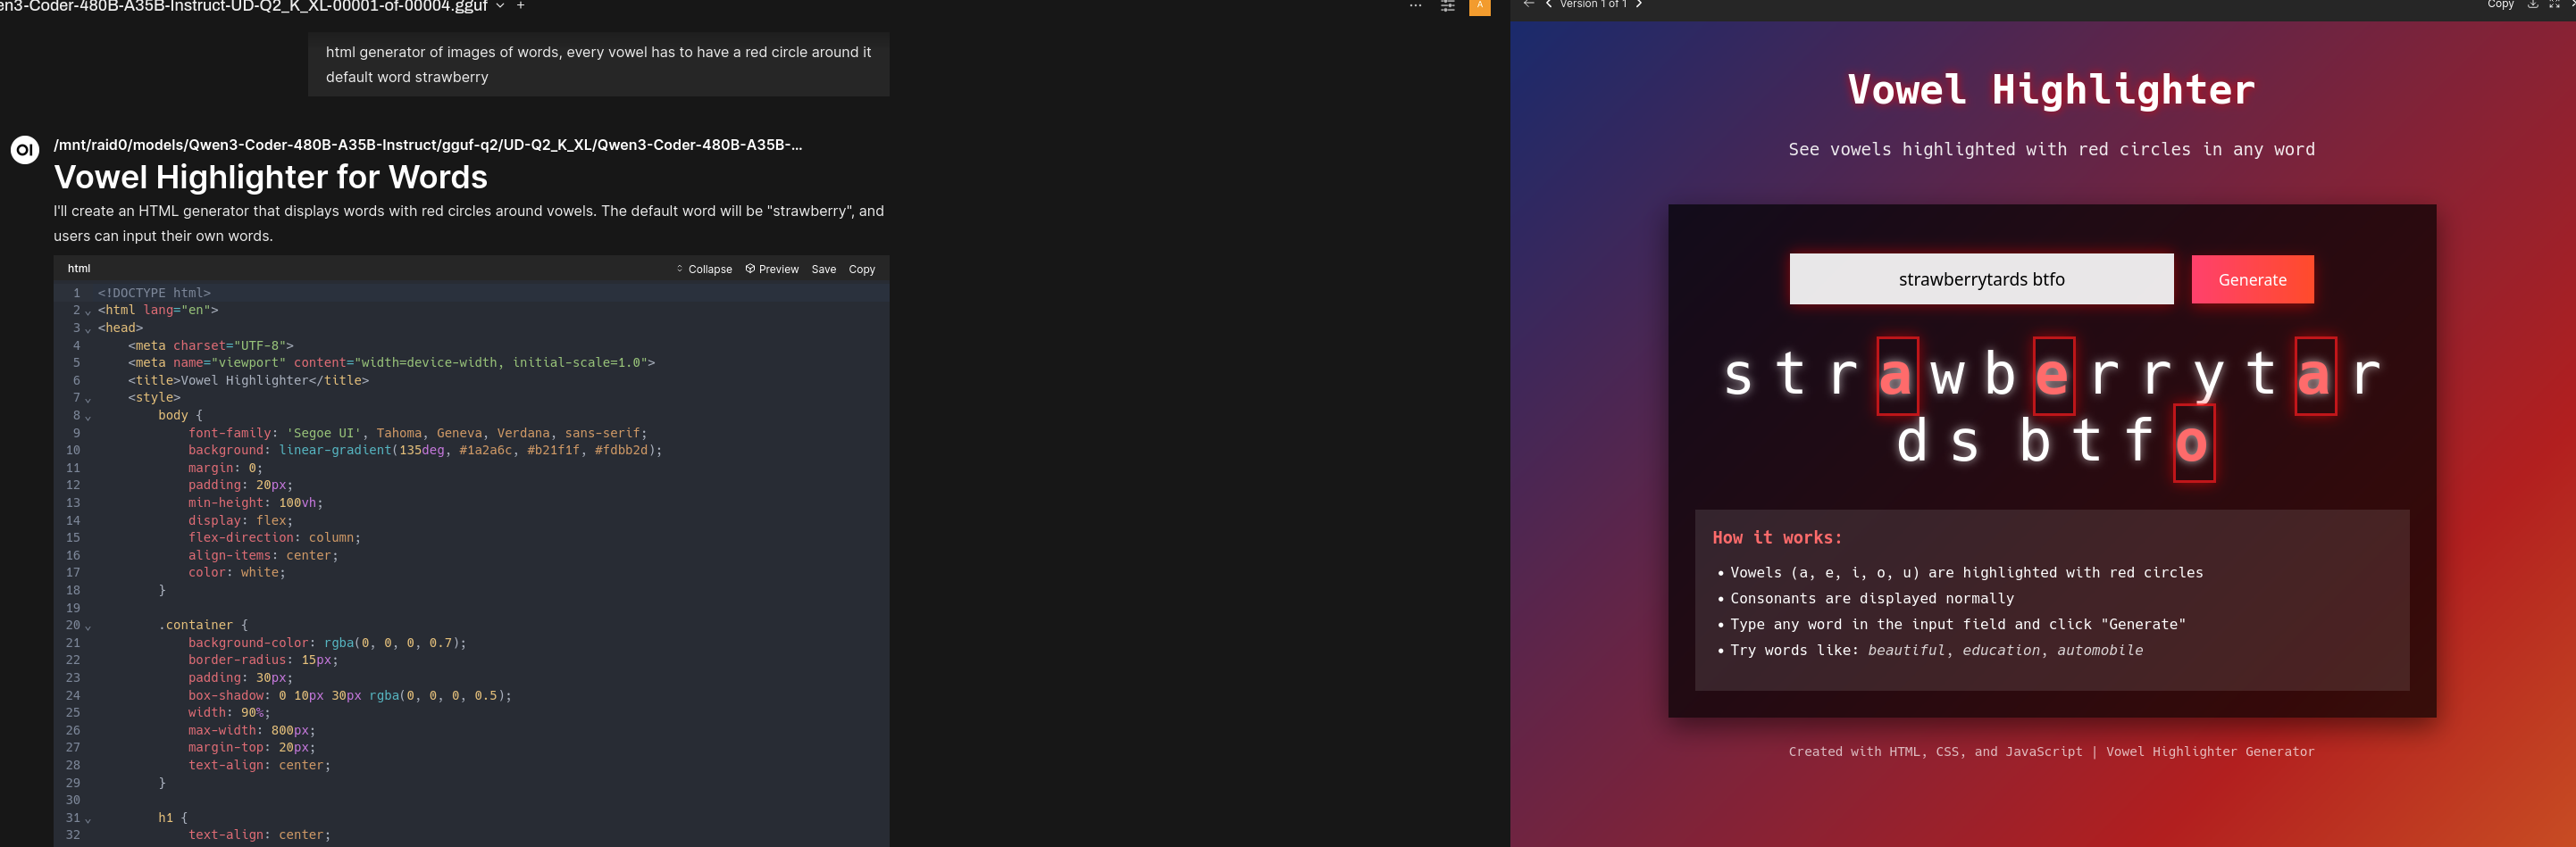Download the artifact from the preview panel
This screenshot has width=2576, height=847.
click(2532, 5)
